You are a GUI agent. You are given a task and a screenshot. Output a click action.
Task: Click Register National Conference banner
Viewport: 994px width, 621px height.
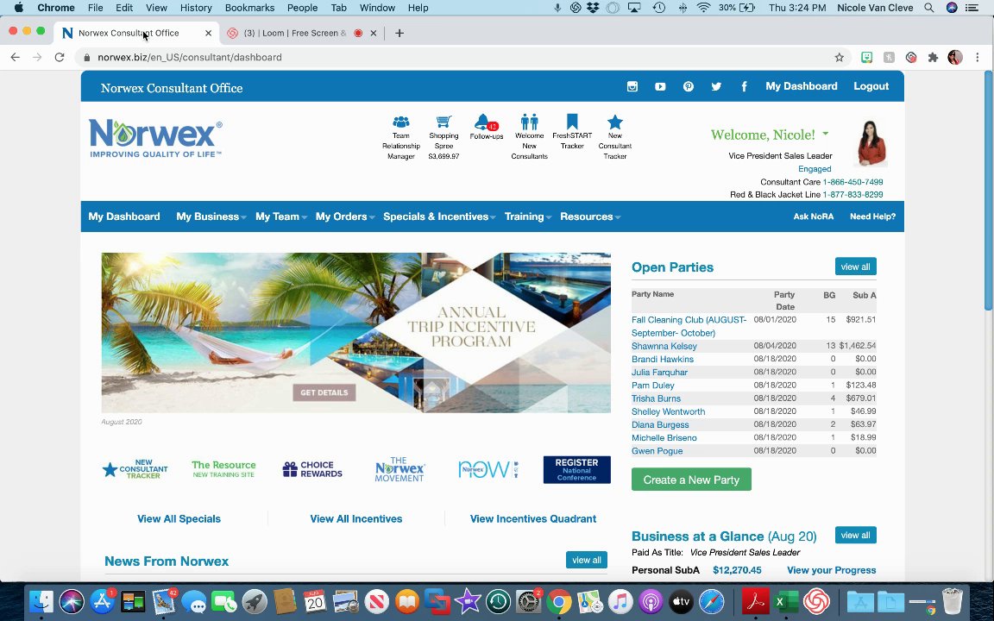[577, 469]
